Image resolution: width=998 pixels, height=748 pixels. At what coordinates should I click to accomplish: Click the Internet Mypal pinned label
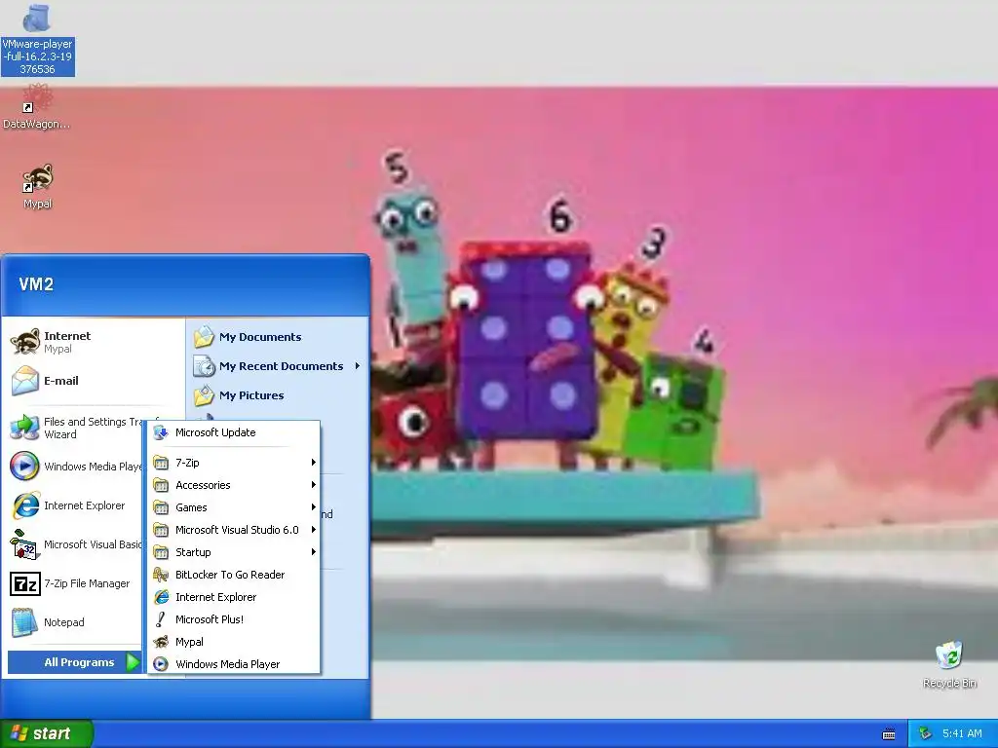[x=67, y=342]
